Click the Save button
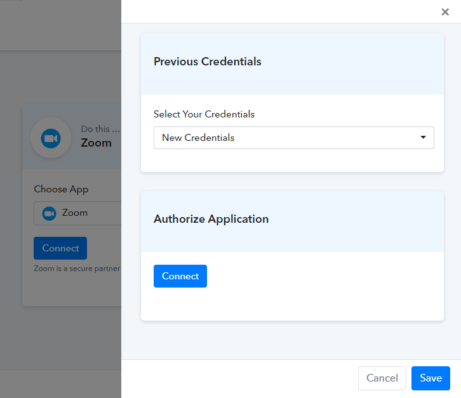461x398 pixels. [x=431, y=378]
